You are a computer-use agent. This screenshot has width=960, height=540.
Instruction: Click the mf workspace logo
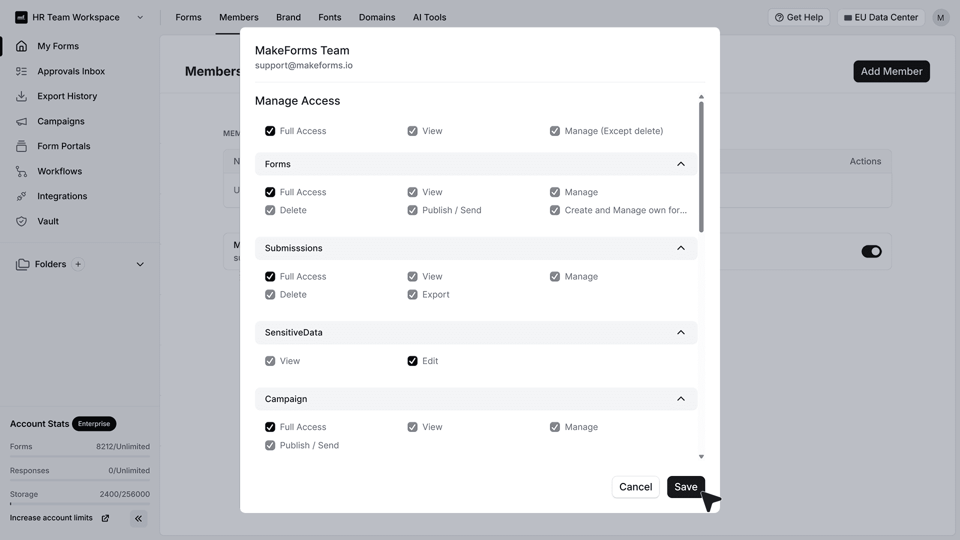21,17
